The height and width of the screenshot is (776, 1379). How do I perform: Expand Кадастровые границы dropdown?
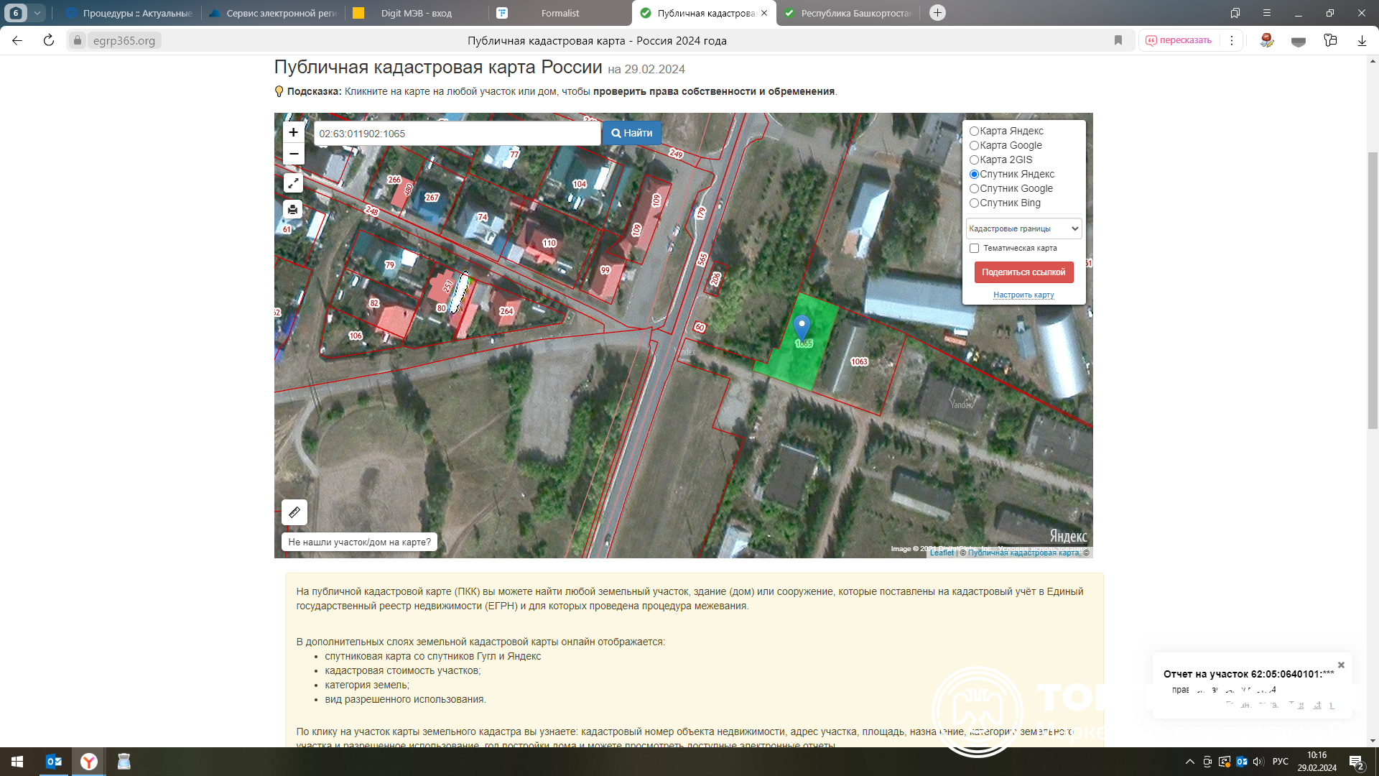[1023, 228]
